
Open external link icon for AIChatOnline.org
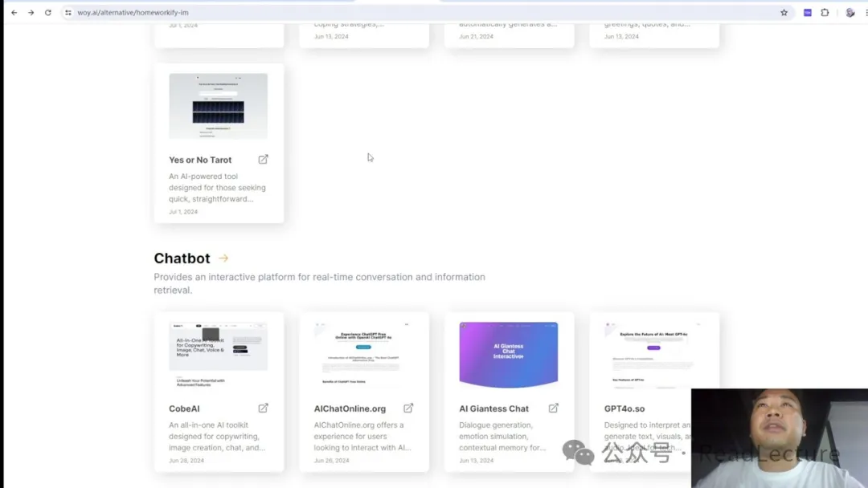[408, 409]
